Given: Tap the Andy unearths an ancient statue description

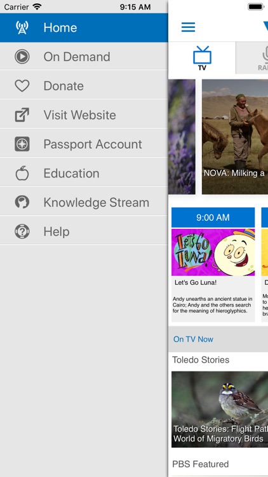Looking at the screenshot, I should coord(212,305).
